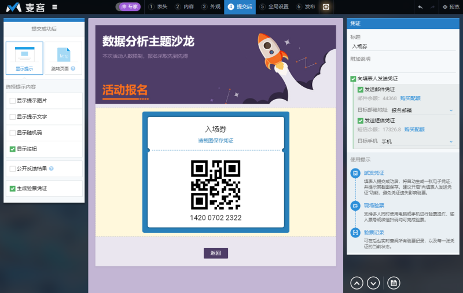The width and height of the screenshot is (463, 293).
Task: Uncheck 生成验票凭证 checkbox
Action: click(x=12, y=188)
